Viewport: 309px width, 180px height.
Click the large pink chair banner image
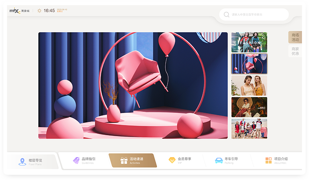tap(133, 85)
